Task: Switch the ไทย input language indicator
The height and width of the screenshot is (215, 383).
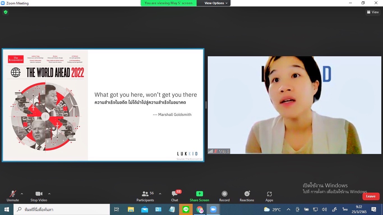Action: 345,209
